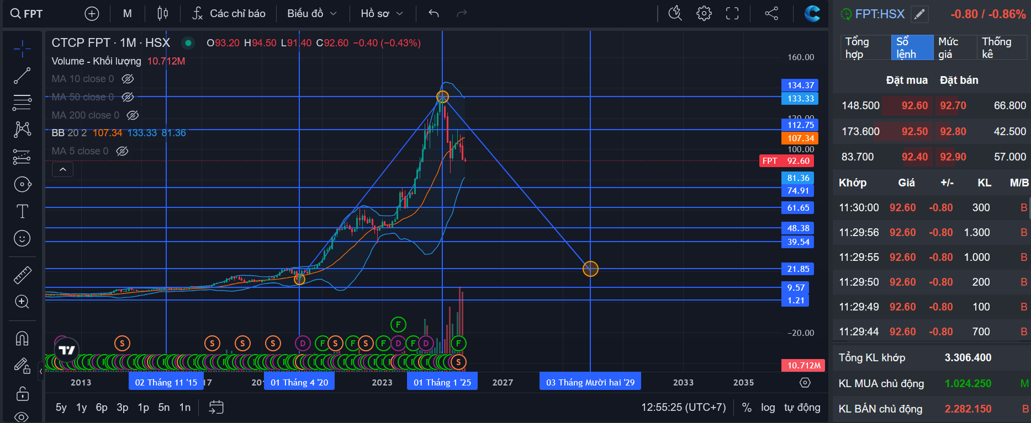Set chart range to 5n
The height and width of the screenshot is (423, 1031).
164,408
